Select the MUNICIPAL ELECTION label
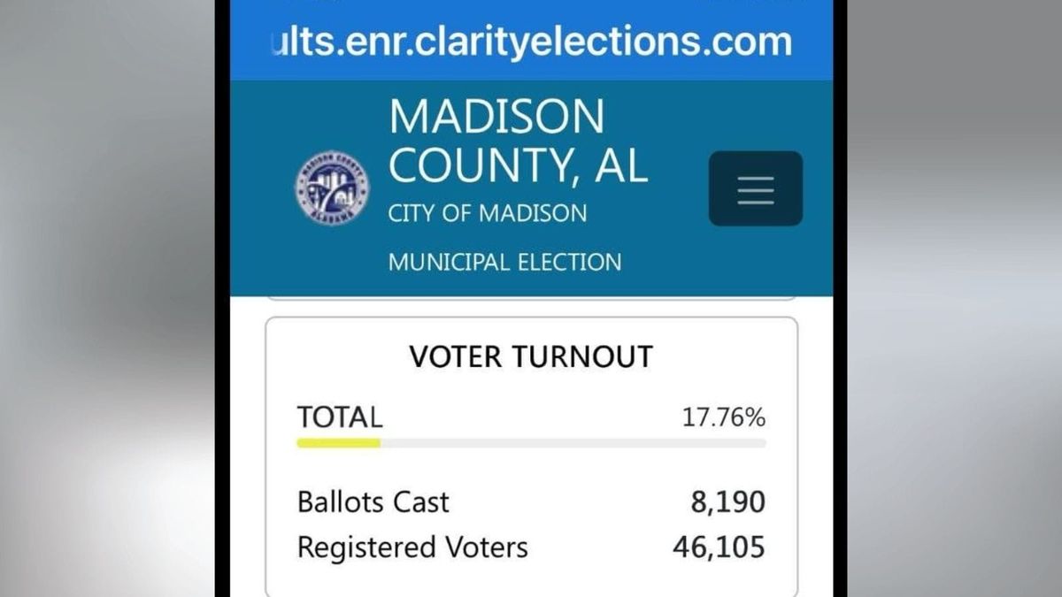This screenshot has width=1062, height=597. pos(504,262)
